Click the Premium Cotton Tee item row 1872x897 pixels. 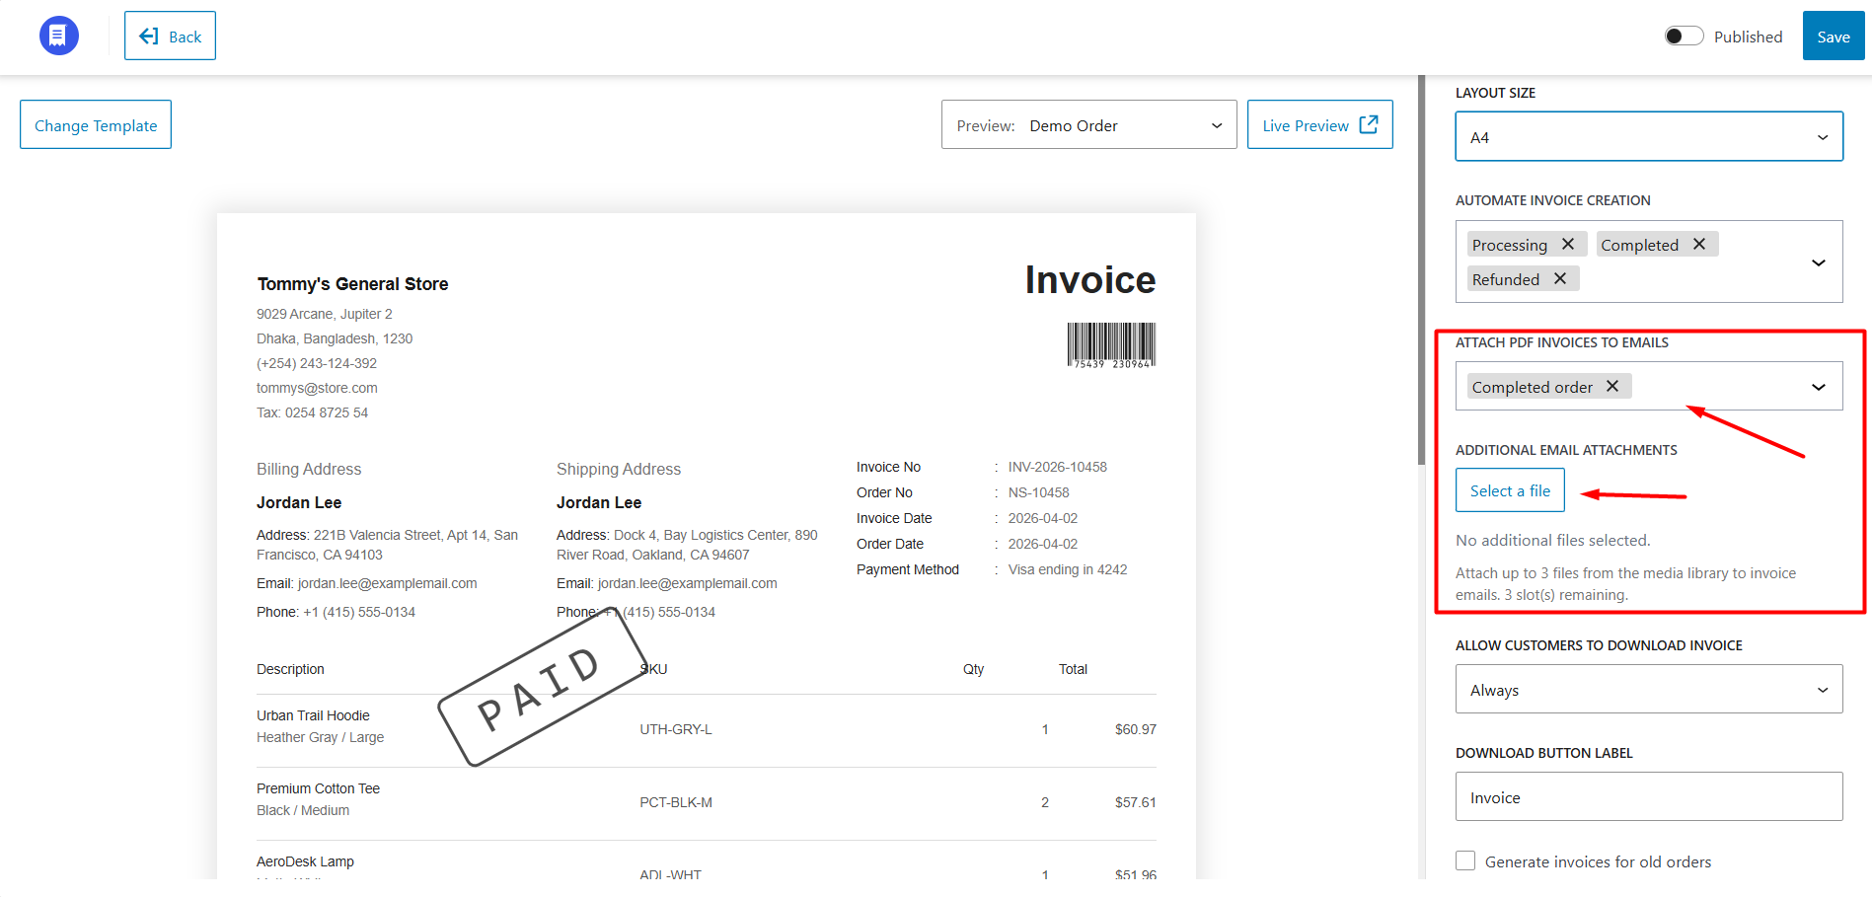(x=707, y=803)
